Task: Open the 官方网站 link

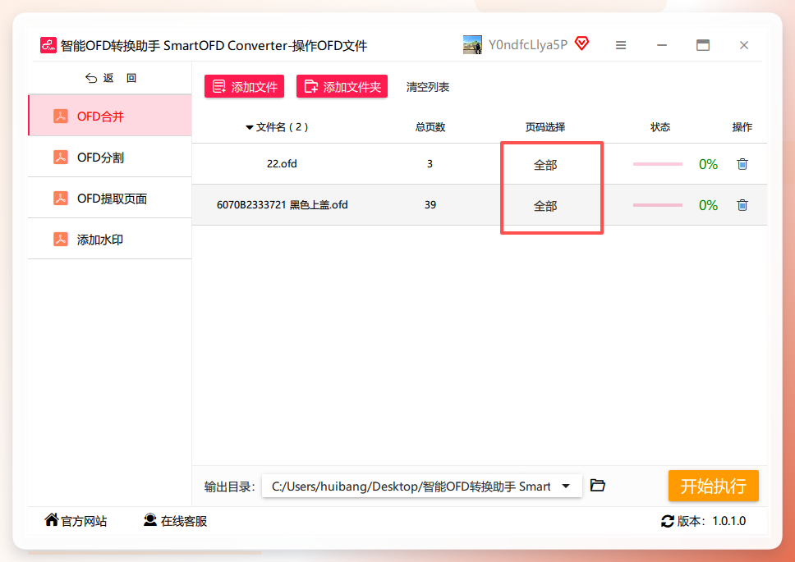Action: point(76,520)
